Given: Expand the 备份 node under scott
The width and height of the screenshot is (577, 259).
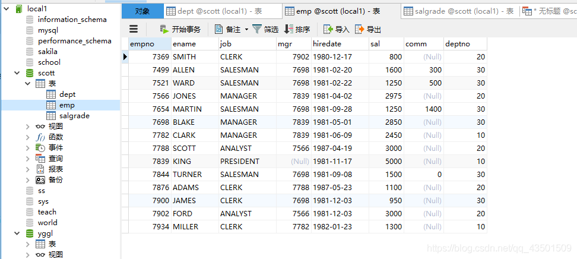Looking at the screenshot, I should tap(27, 180).
